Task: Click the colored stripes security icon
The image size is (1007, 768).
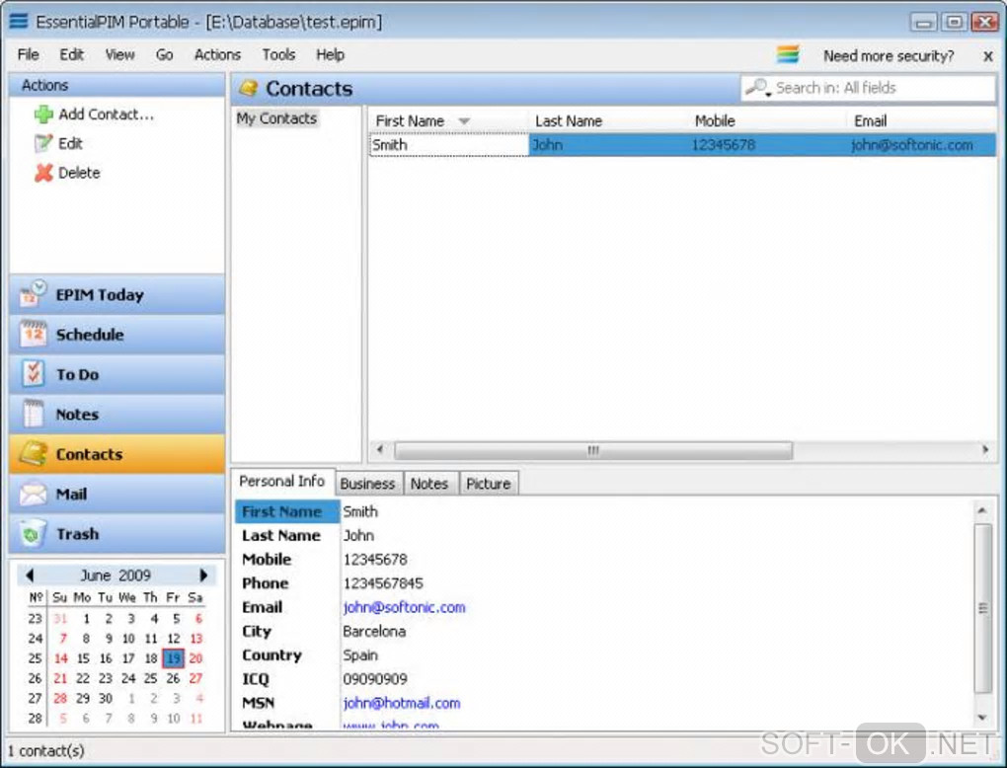Action: click(788, 55)
